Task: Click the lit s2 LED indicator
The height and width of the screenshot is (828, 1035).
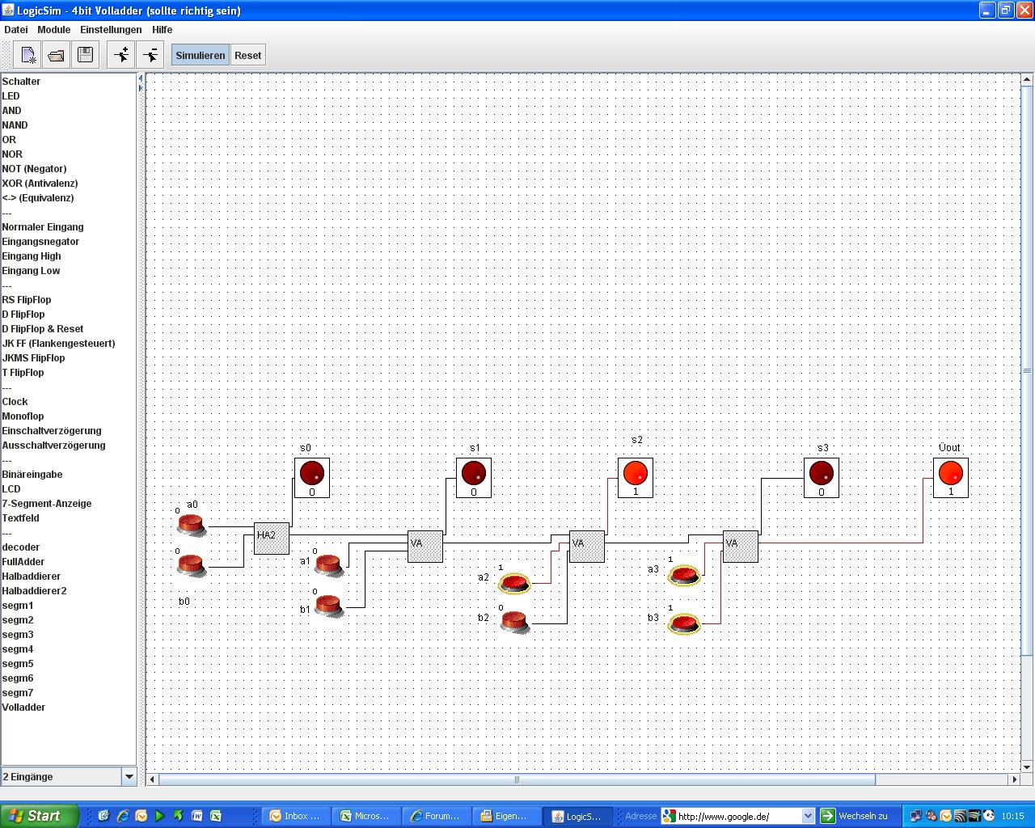Action: coord(636,477)
